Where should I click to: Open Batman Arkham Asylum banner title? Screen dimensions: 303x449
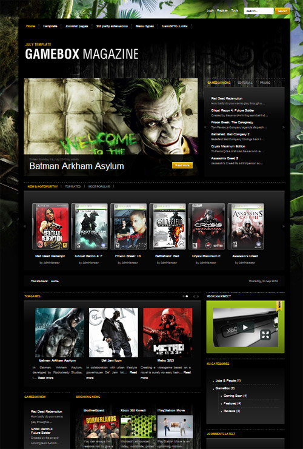coord(77,166)
